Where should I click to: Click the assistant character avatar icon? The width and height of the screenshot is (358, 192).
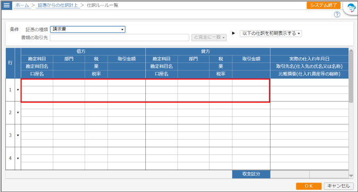coord(351,8)
